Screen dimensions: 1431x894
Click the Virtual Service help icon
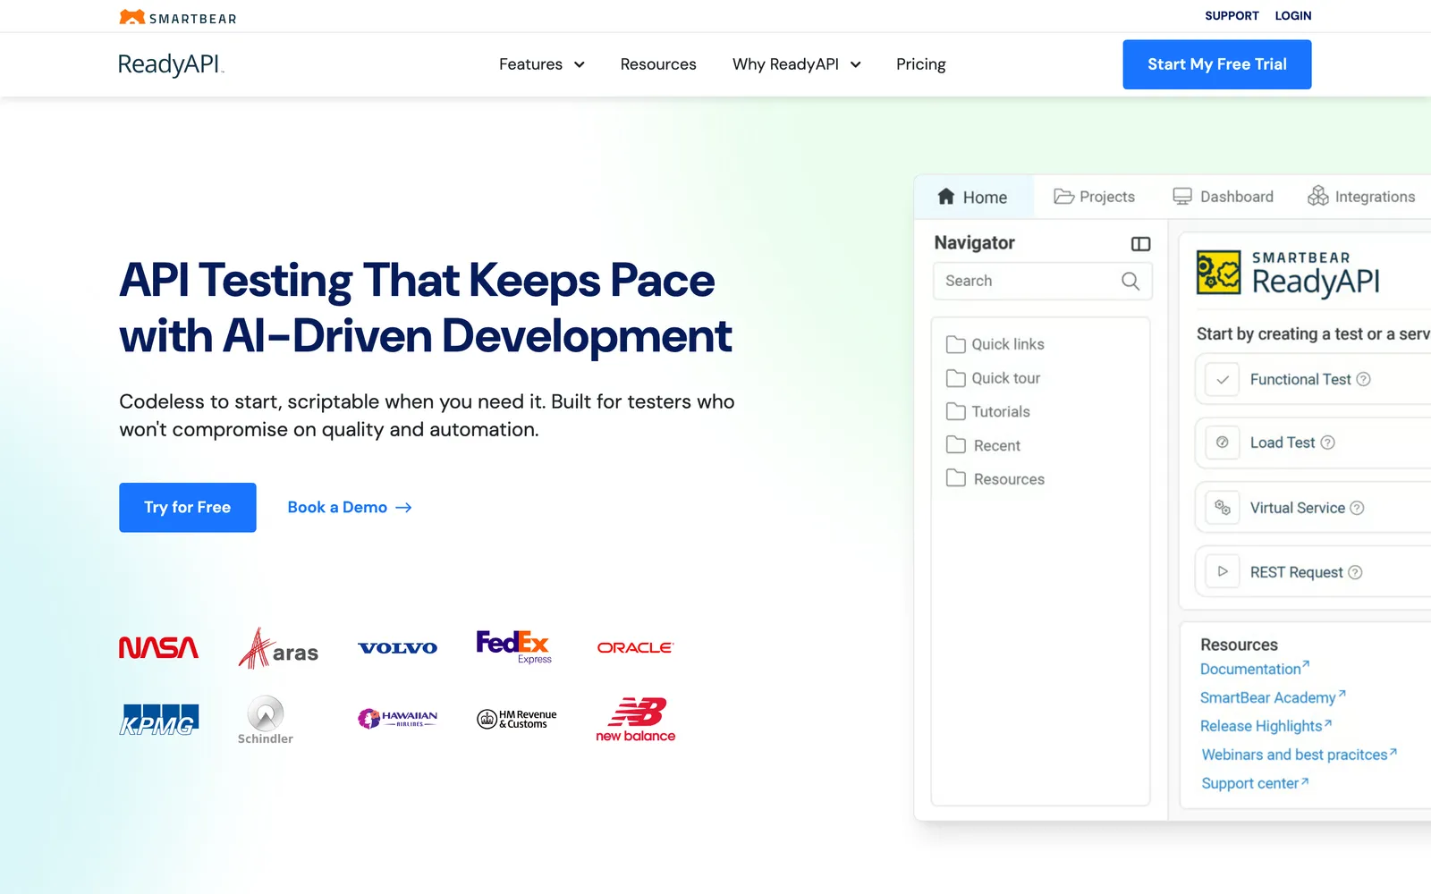pyautogui.click(x=1357, y=508)
